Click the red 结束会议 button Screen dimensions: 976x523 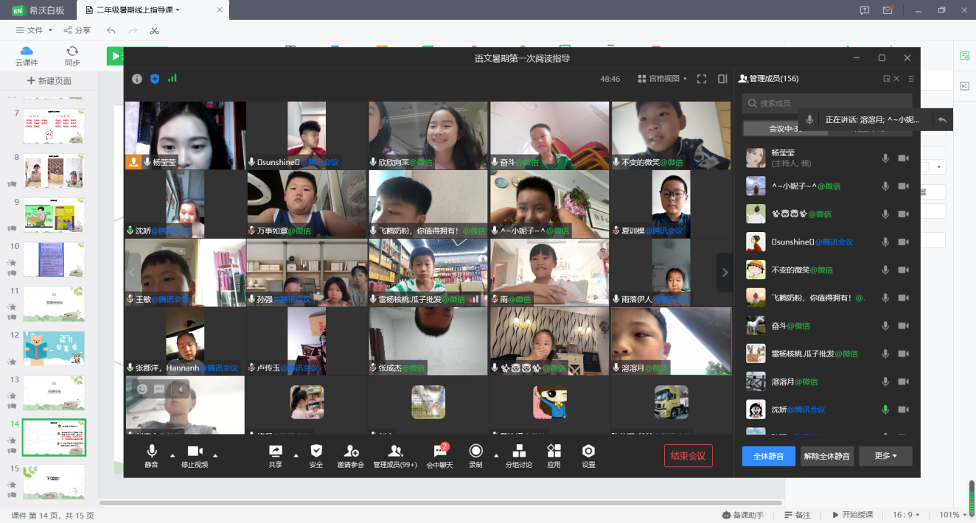coord(689,456)
